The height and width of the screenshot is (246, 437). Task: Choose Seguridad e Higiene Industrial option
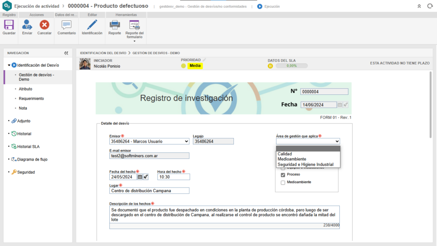pos(305,164)
